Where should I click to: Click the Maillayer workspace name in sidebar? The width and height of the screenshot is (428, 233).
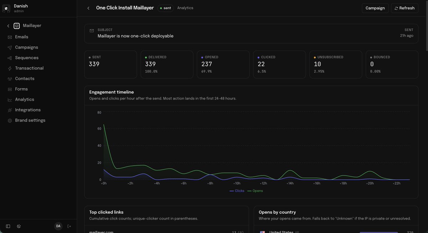tap(32, 26)
